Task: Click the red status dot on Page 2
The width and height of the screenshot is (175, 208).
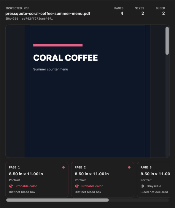Action: 129,167
